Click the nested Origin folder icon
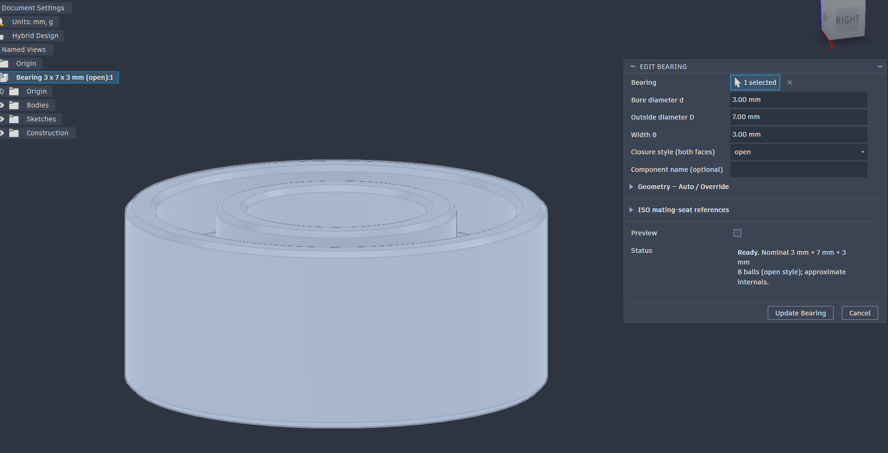Image resolution: width=888 pixels, height=453 pixels. pyautogui.click(x=14, y=91)
